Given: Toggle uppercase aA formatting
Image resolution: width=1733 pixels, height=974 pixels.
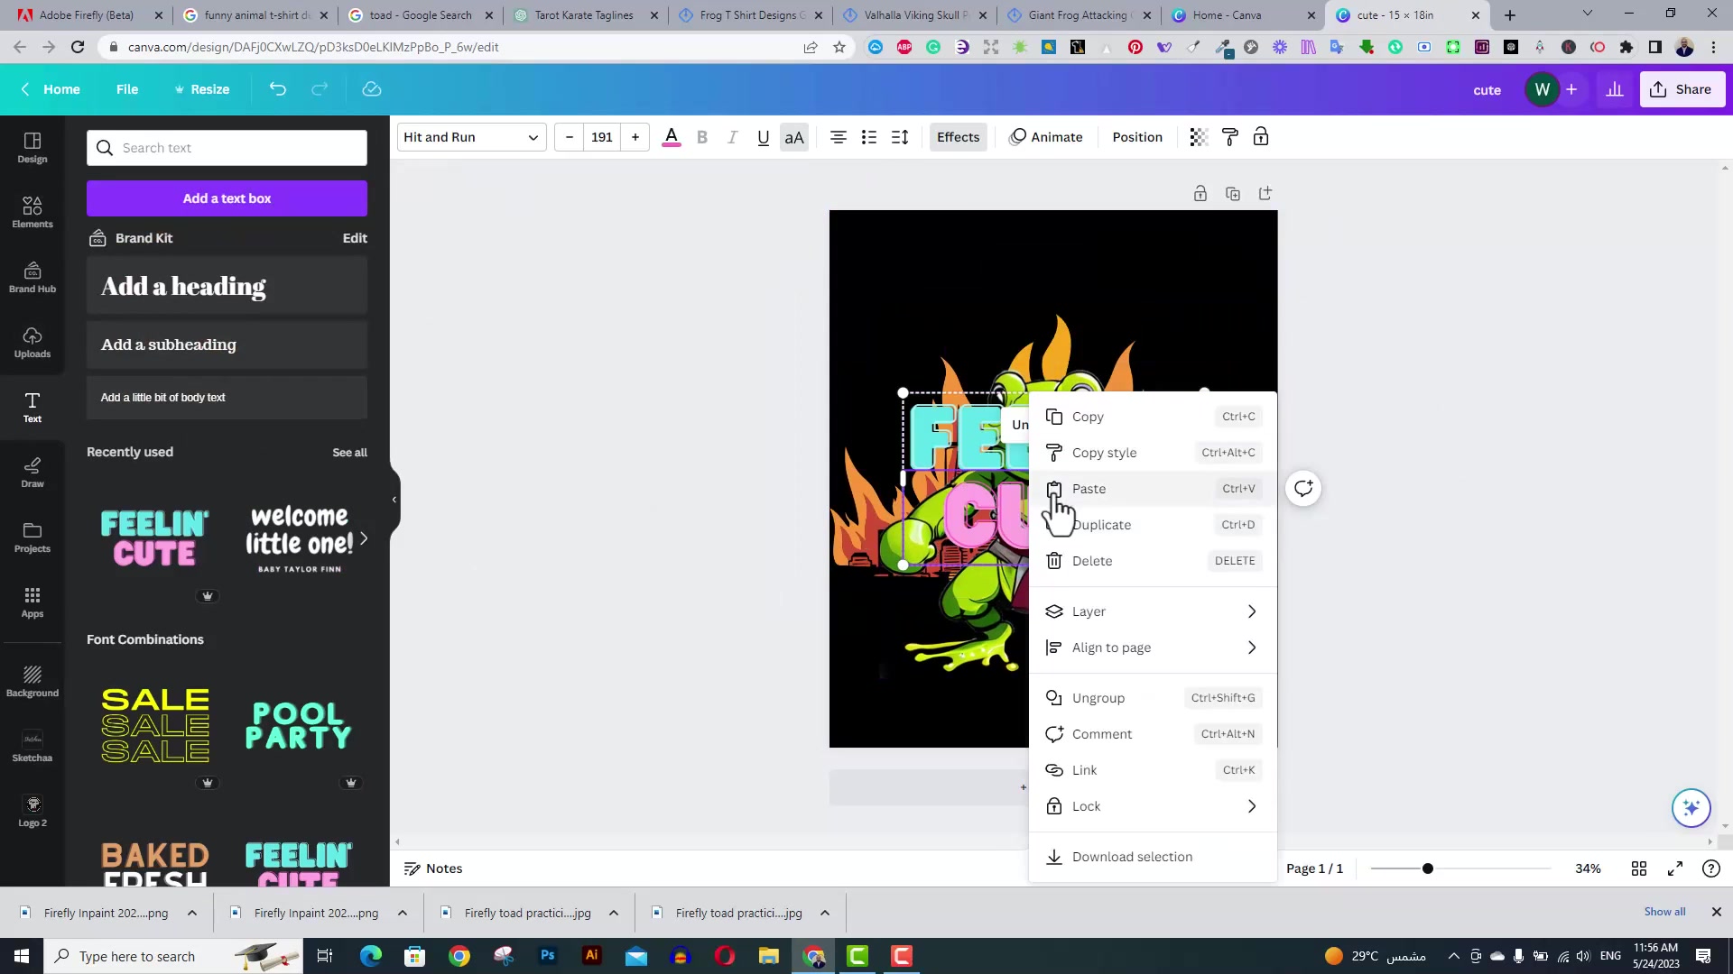Looking at the screenshot, I should tap(794, 137).
